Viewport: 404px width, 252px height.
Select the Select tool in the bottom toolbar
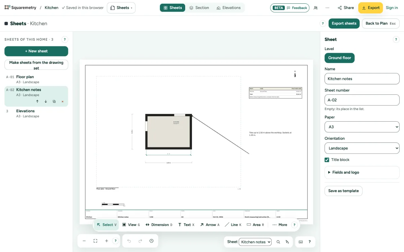click(106, 225)
